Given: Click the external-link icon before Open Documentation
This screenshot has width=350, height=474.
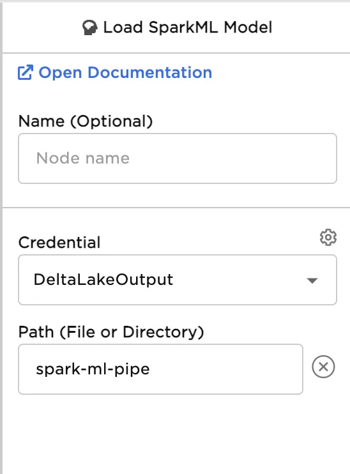Looking at the screenshot, I should [x=26, y=73].
